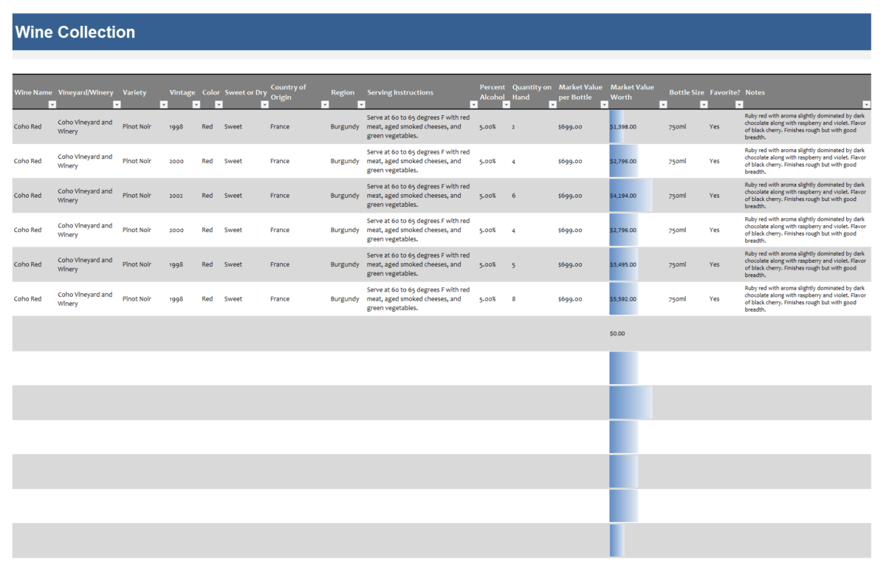This screenshot has height=579, width=886.
Task: Select the Yes favorite value in the last wine row
Action: pos(714,298)
